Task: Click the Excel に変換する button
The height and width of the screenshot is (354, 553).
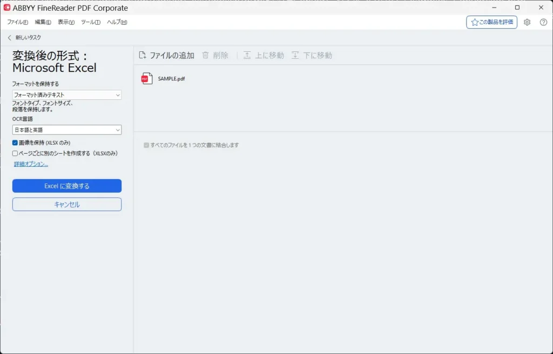Action: pyautogui.click(x=66, y=186)
